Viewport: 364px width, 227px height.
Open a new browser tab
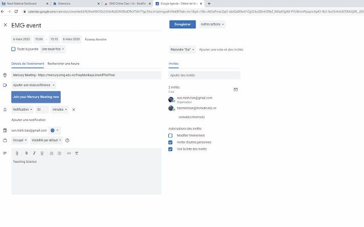[209, 3]
